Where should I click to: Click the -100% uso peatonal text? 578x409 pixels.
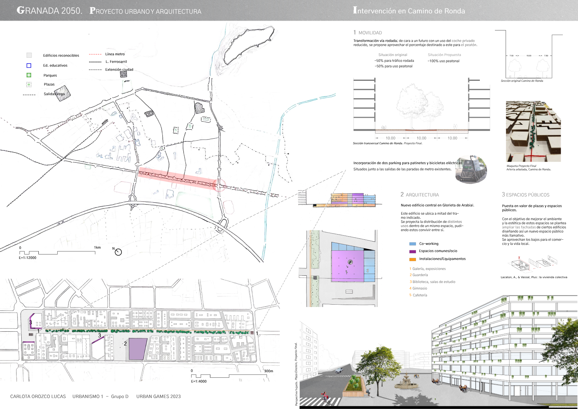click(443, 61)
